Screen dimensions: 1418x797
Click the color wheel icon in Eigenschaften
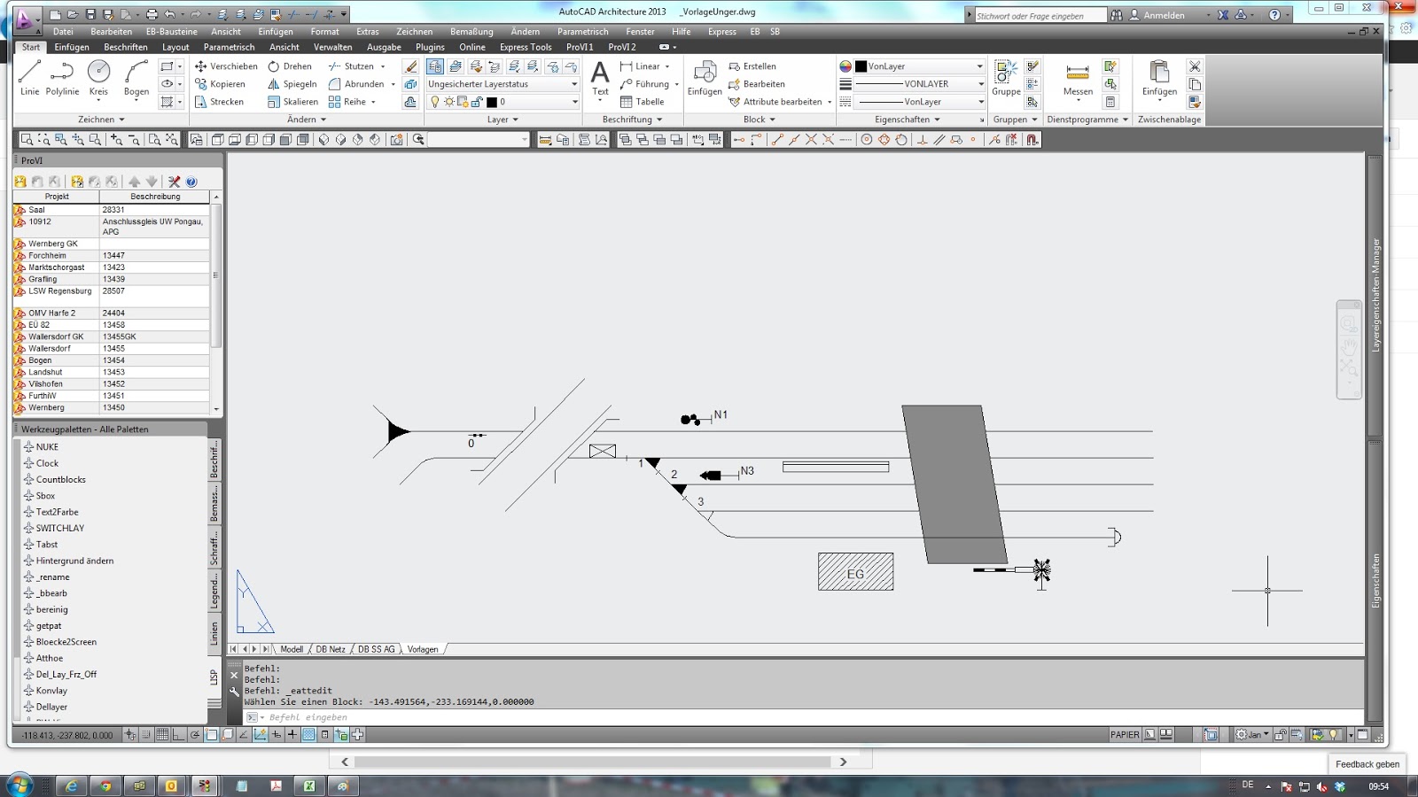coord(845,66)
